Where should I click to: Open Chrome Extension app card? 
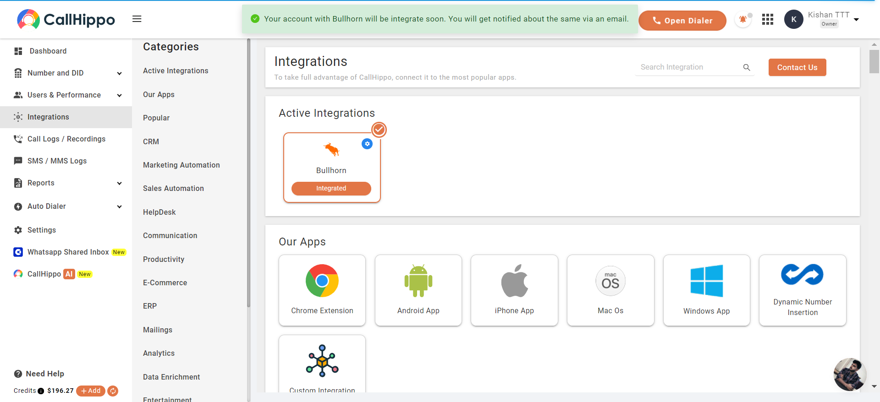point(322,290)
